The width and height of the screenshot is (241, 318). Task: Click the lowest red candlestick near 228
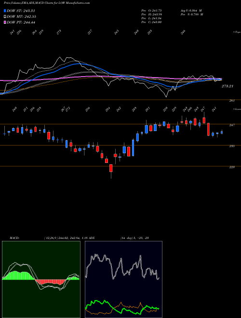pyautogui.click(x=111, y=168)
